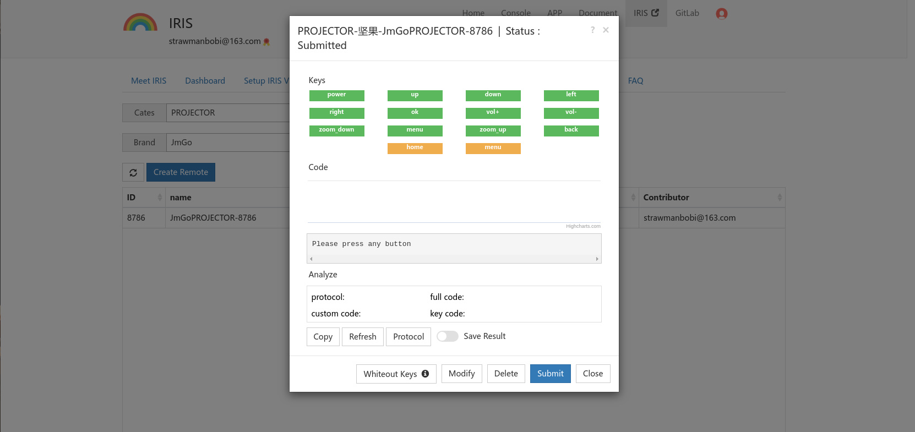Viewport: 915px width, 432px height.
Task: Open the GitLab link in top navigation
Action: (687, 13)
